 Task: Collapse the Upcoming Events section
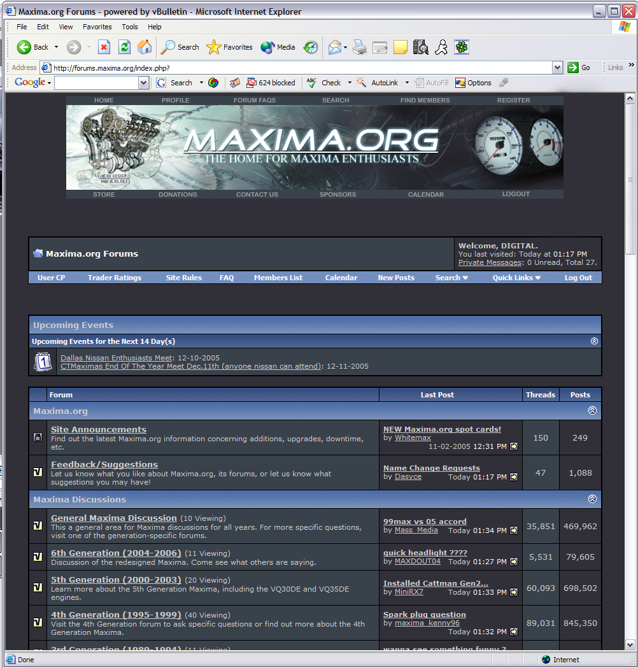[594, 341]
